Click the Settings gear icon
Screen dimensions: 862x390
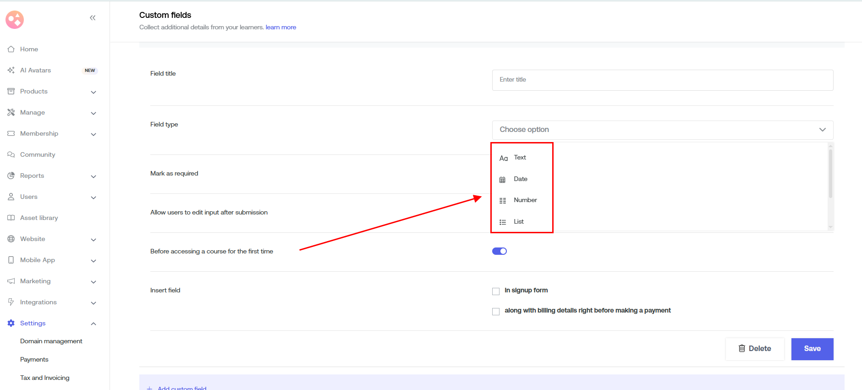11,323
